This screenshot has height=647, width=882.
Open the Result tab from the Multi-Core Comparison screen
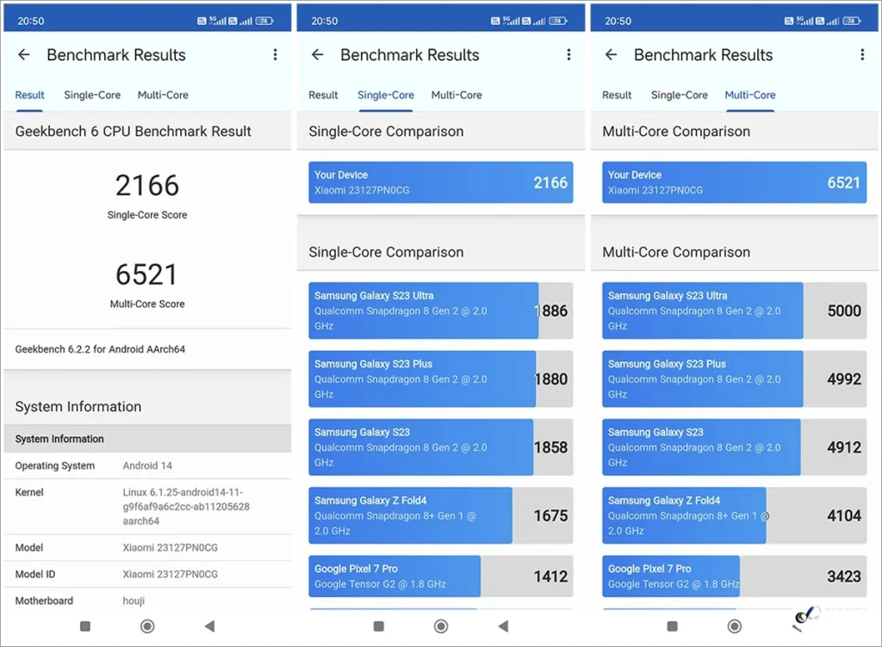click(x=617, y=95)
